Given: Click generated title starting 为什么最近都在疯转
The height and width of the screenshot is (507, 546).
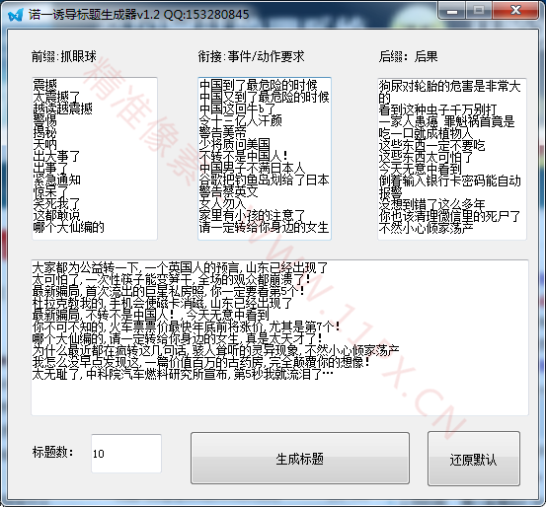Looking at the screenshot, I should (x=216, y=350).
